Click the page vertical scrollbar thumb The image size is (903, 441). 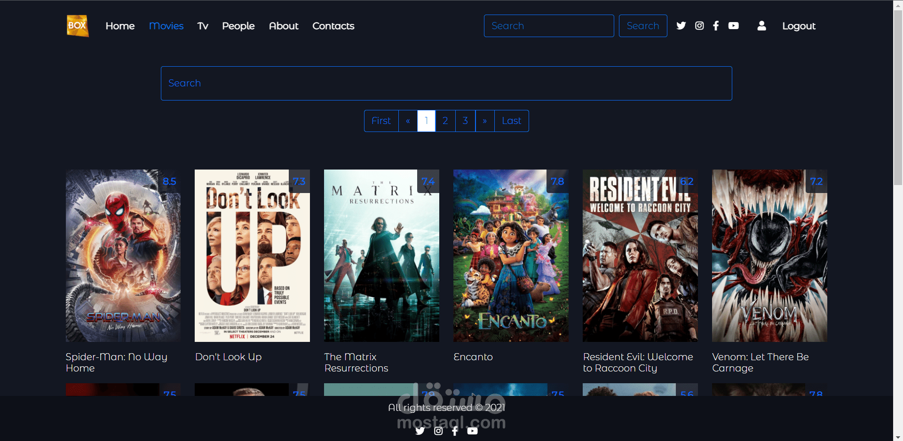(898, 97)
